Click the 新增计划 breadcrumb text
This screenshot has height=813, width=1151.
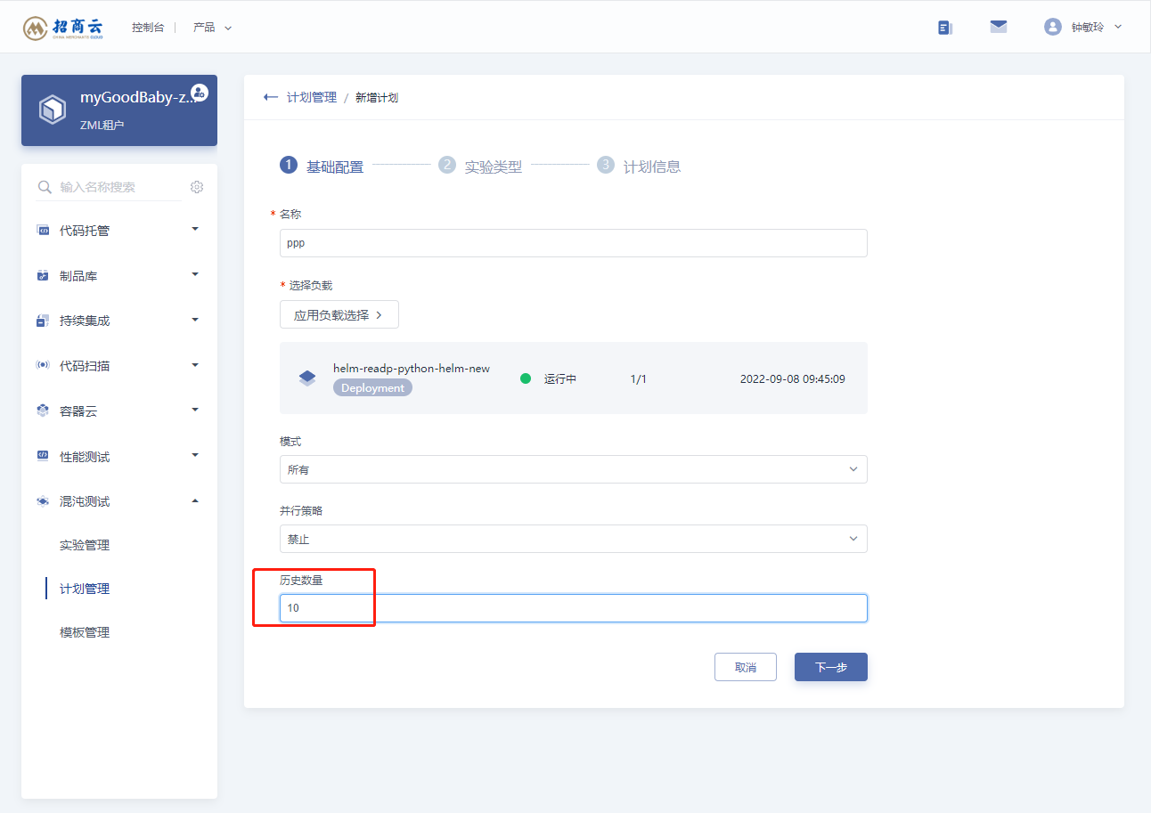pyautogui.click(x=377, y=97)
